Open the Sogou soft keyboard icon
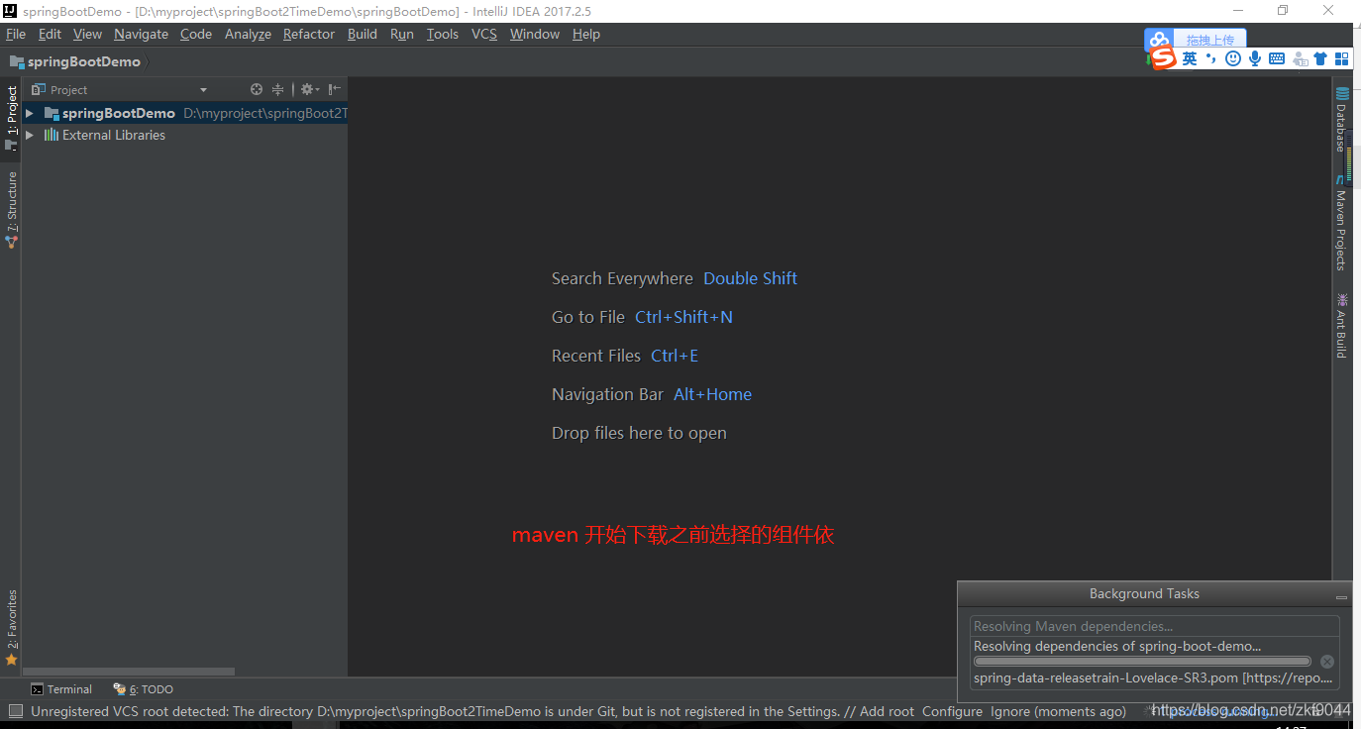Image resolution: width=1361 pixels, height=729 pixels. click(x=1277, y=58)
